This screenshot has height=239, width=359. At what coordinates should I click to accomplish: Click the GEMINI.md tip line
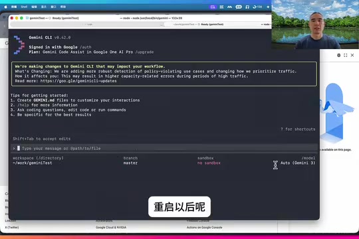pos(75,100)
